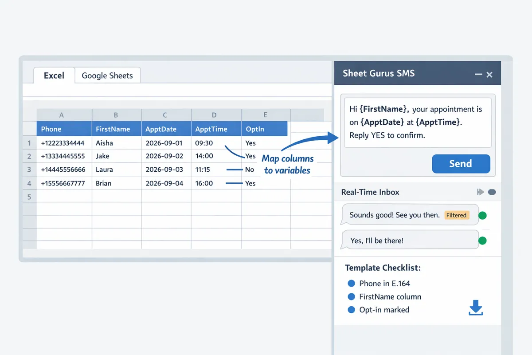Select the OptIn 'Yes' cell for Aisha

(x=266, y=143)
